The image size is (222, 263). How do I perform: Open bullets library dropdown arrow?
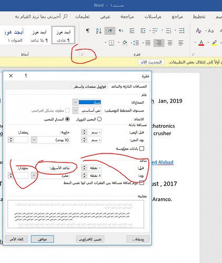point(175,31)
